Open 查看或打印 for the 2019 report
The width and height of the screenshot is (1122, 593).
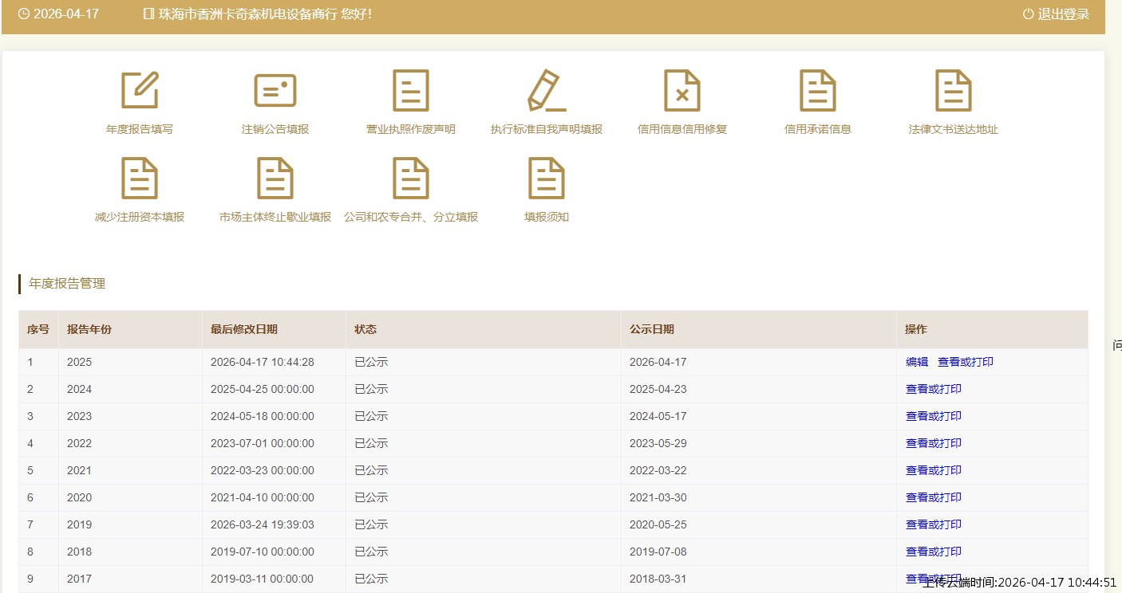point(934,524)
